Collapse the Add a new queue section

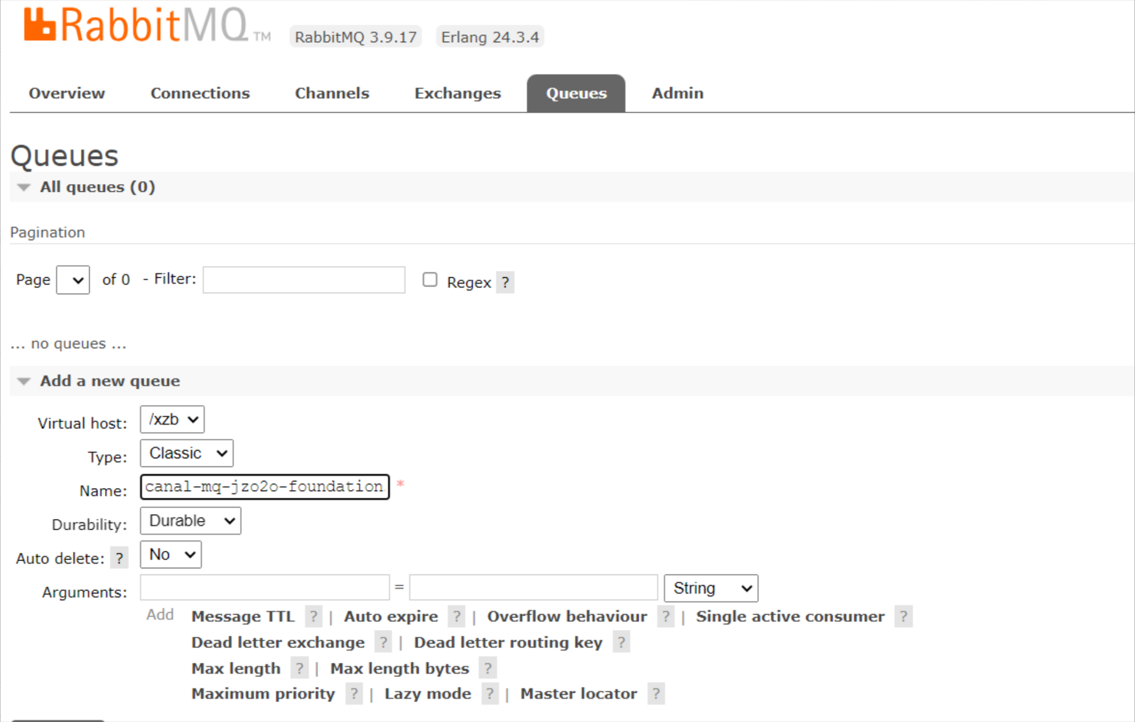click(110, 381)
